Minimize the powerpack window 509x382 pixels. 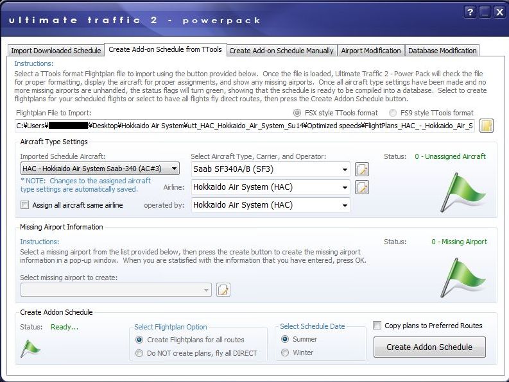coord(485,12)
